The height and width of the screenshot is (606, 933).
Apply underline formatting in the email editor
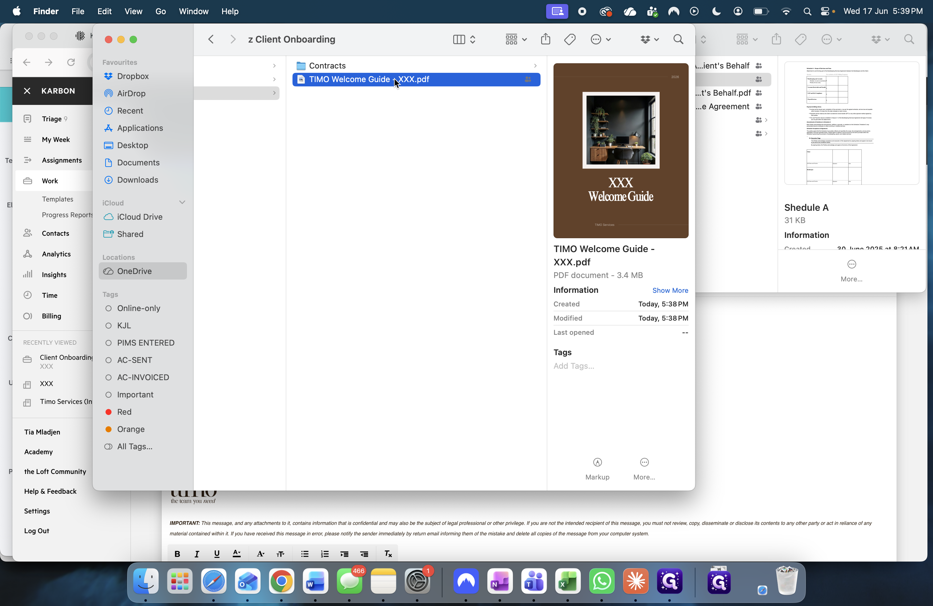[x=217, y=554]
